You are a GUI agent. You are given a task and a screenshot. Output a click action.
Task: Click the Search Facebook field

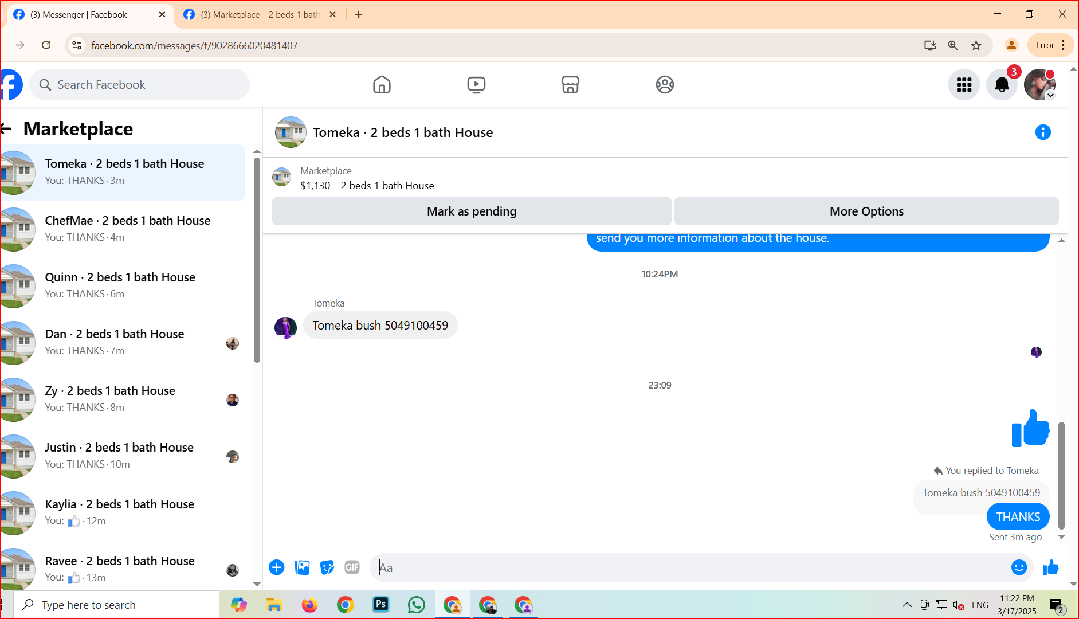click(140, 85)
